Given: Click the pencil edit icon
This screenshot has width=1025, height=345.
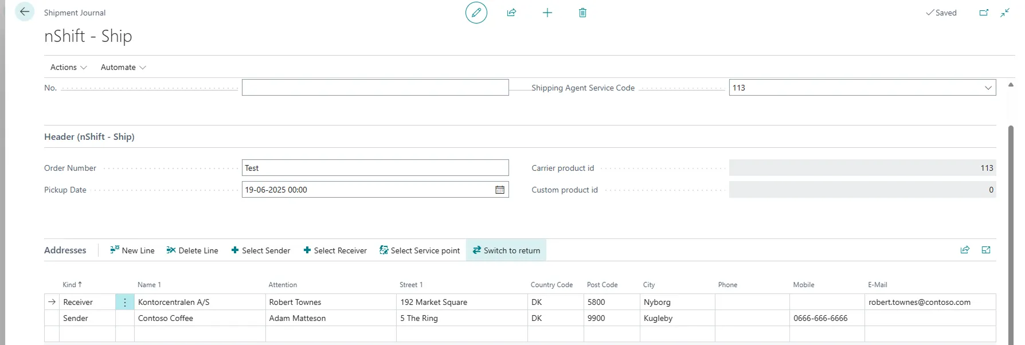Looking at the screenshot, I should (x=476, y=13).
